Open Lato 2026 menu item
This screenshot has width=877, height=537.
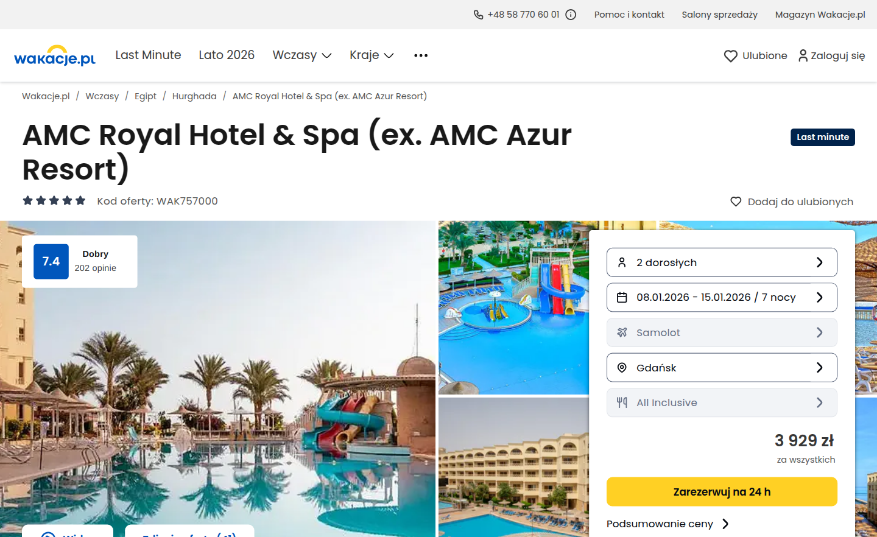click(227, 55)
